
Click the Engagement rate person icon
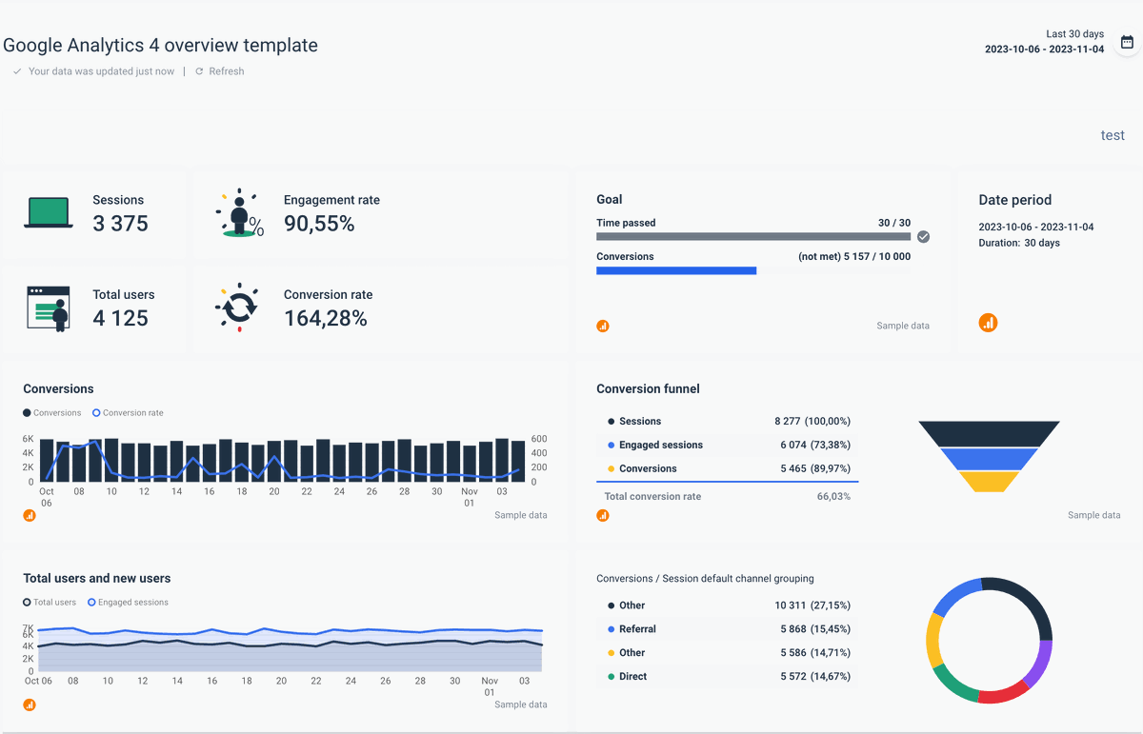click(x=239, y=213)
